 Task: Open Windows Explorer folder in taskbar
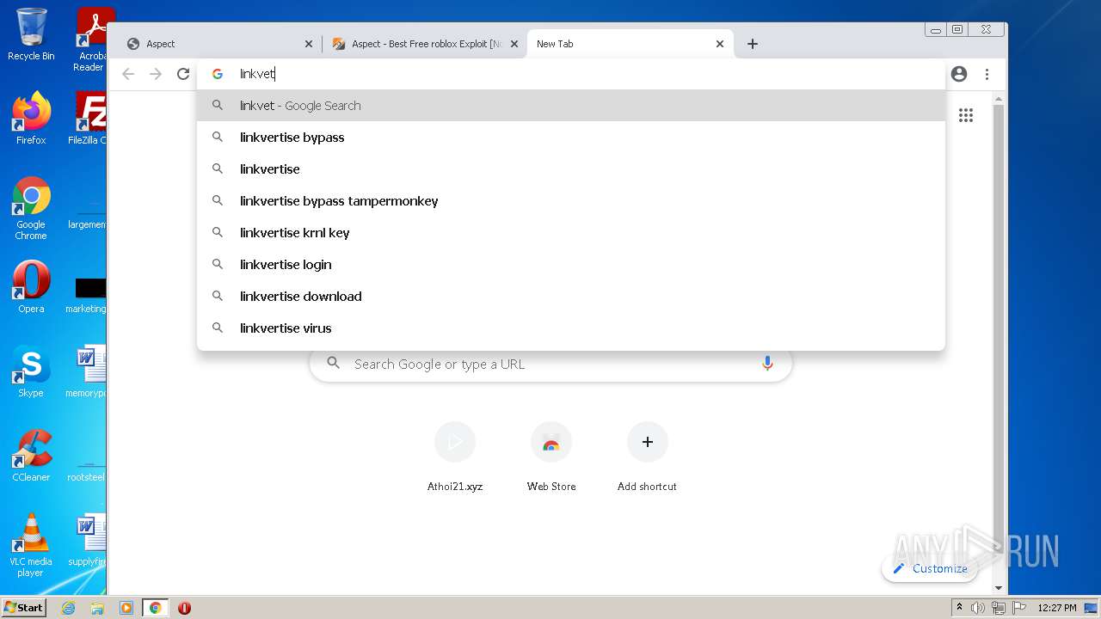tap(97, 608)
